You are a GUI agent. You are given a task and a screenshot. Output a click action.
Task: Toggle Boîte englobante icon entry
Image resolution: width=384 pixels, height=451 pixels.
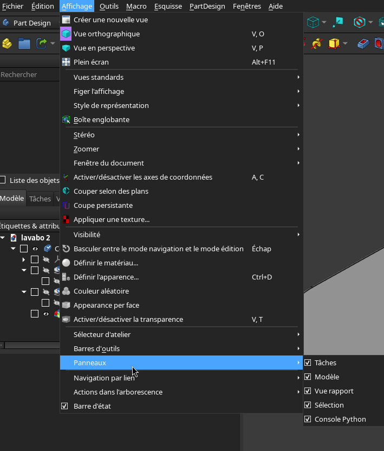tap(66, 119)
